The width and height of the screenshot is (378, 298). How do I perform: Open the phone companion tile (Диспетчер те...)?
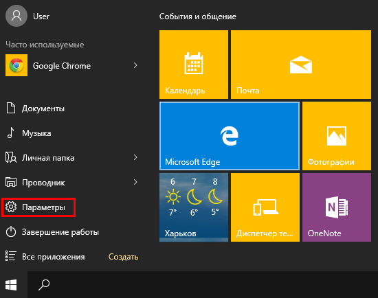[x=265, y=207]
